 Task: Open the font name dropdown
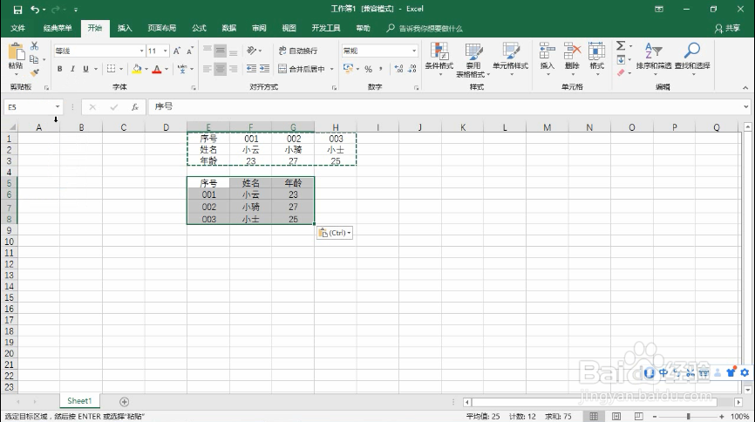141,51
